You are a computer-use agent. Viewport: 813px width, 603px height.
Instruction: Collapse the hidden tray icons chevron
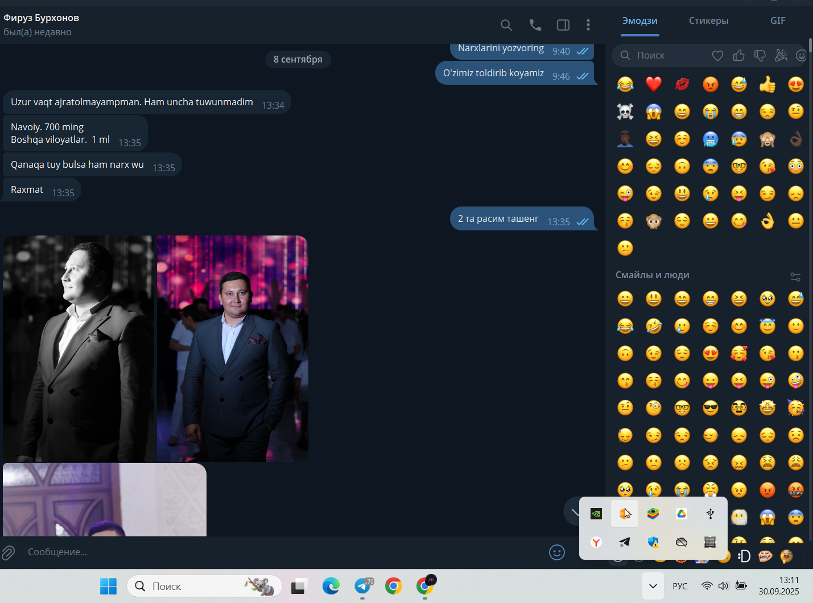tap(653, 586)
